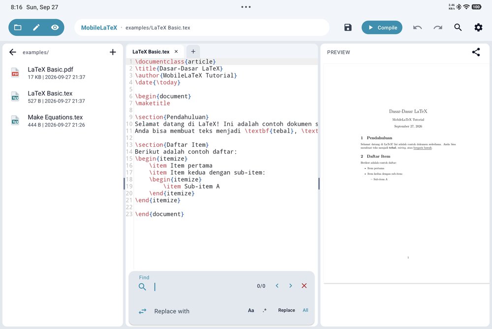Image resolution: width=492 pixels, height=329 pixels.
Task: Close the find and replace panel
Action: pyautogui.click(x=304, y=286)
